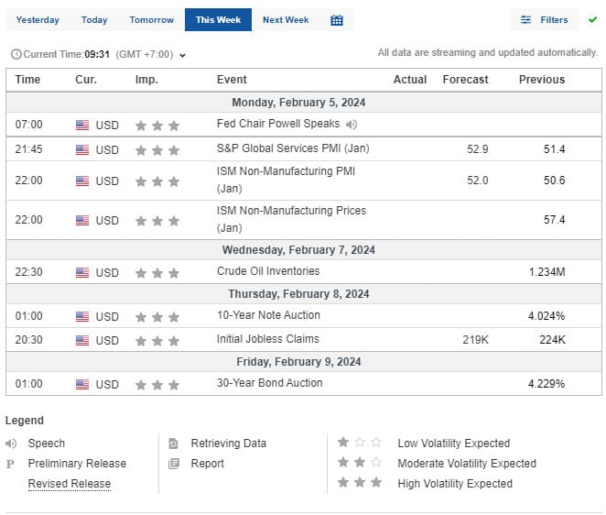Screen dimensions: 606x515
Task: Click the Speech icon in the legend
Action: [x=11, y=444]
